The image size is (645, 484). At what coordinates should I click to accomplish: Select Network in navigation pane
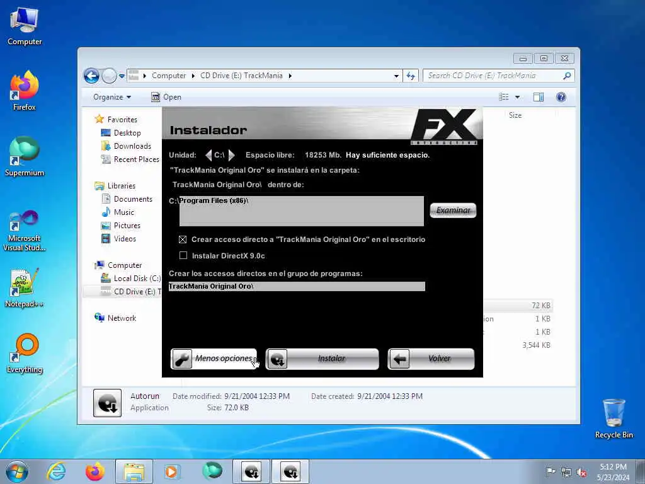point(122,318)
